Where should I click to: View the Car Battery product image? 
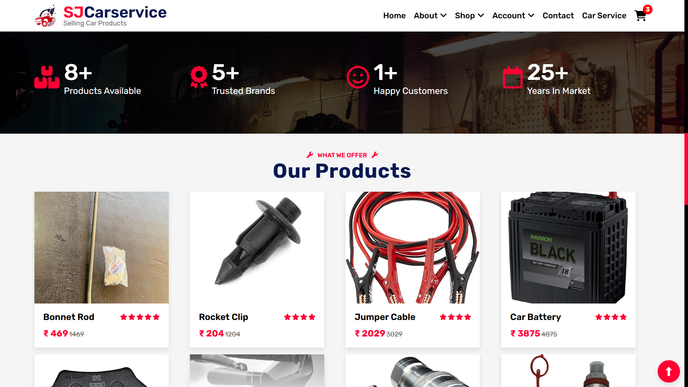coord(568,248)
